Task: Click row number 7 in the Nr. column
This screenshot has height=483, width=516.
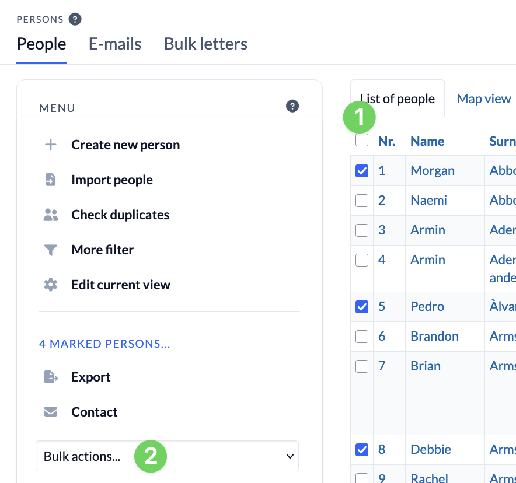Action: [382, 366]
